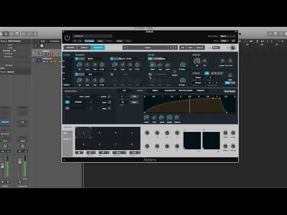
Task: Click the Compare button in plugin header
Action: point(89,41)
